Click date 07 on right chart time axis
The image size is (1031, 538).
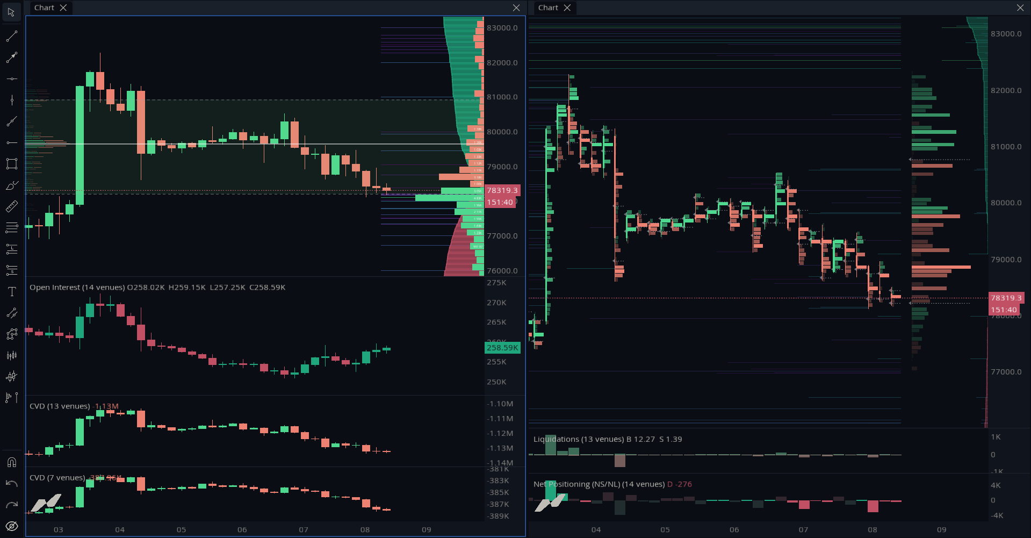(803, 529)
